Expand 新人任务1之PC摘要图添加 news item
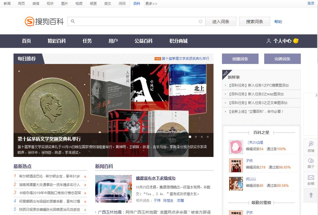Viewport: 318px width, 215px height. (259, 85)
